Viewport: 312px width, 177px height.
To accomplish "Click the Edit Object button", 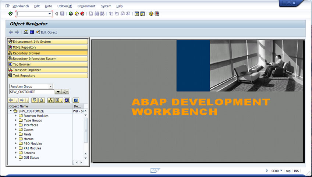I will click(x=47, y=32).
